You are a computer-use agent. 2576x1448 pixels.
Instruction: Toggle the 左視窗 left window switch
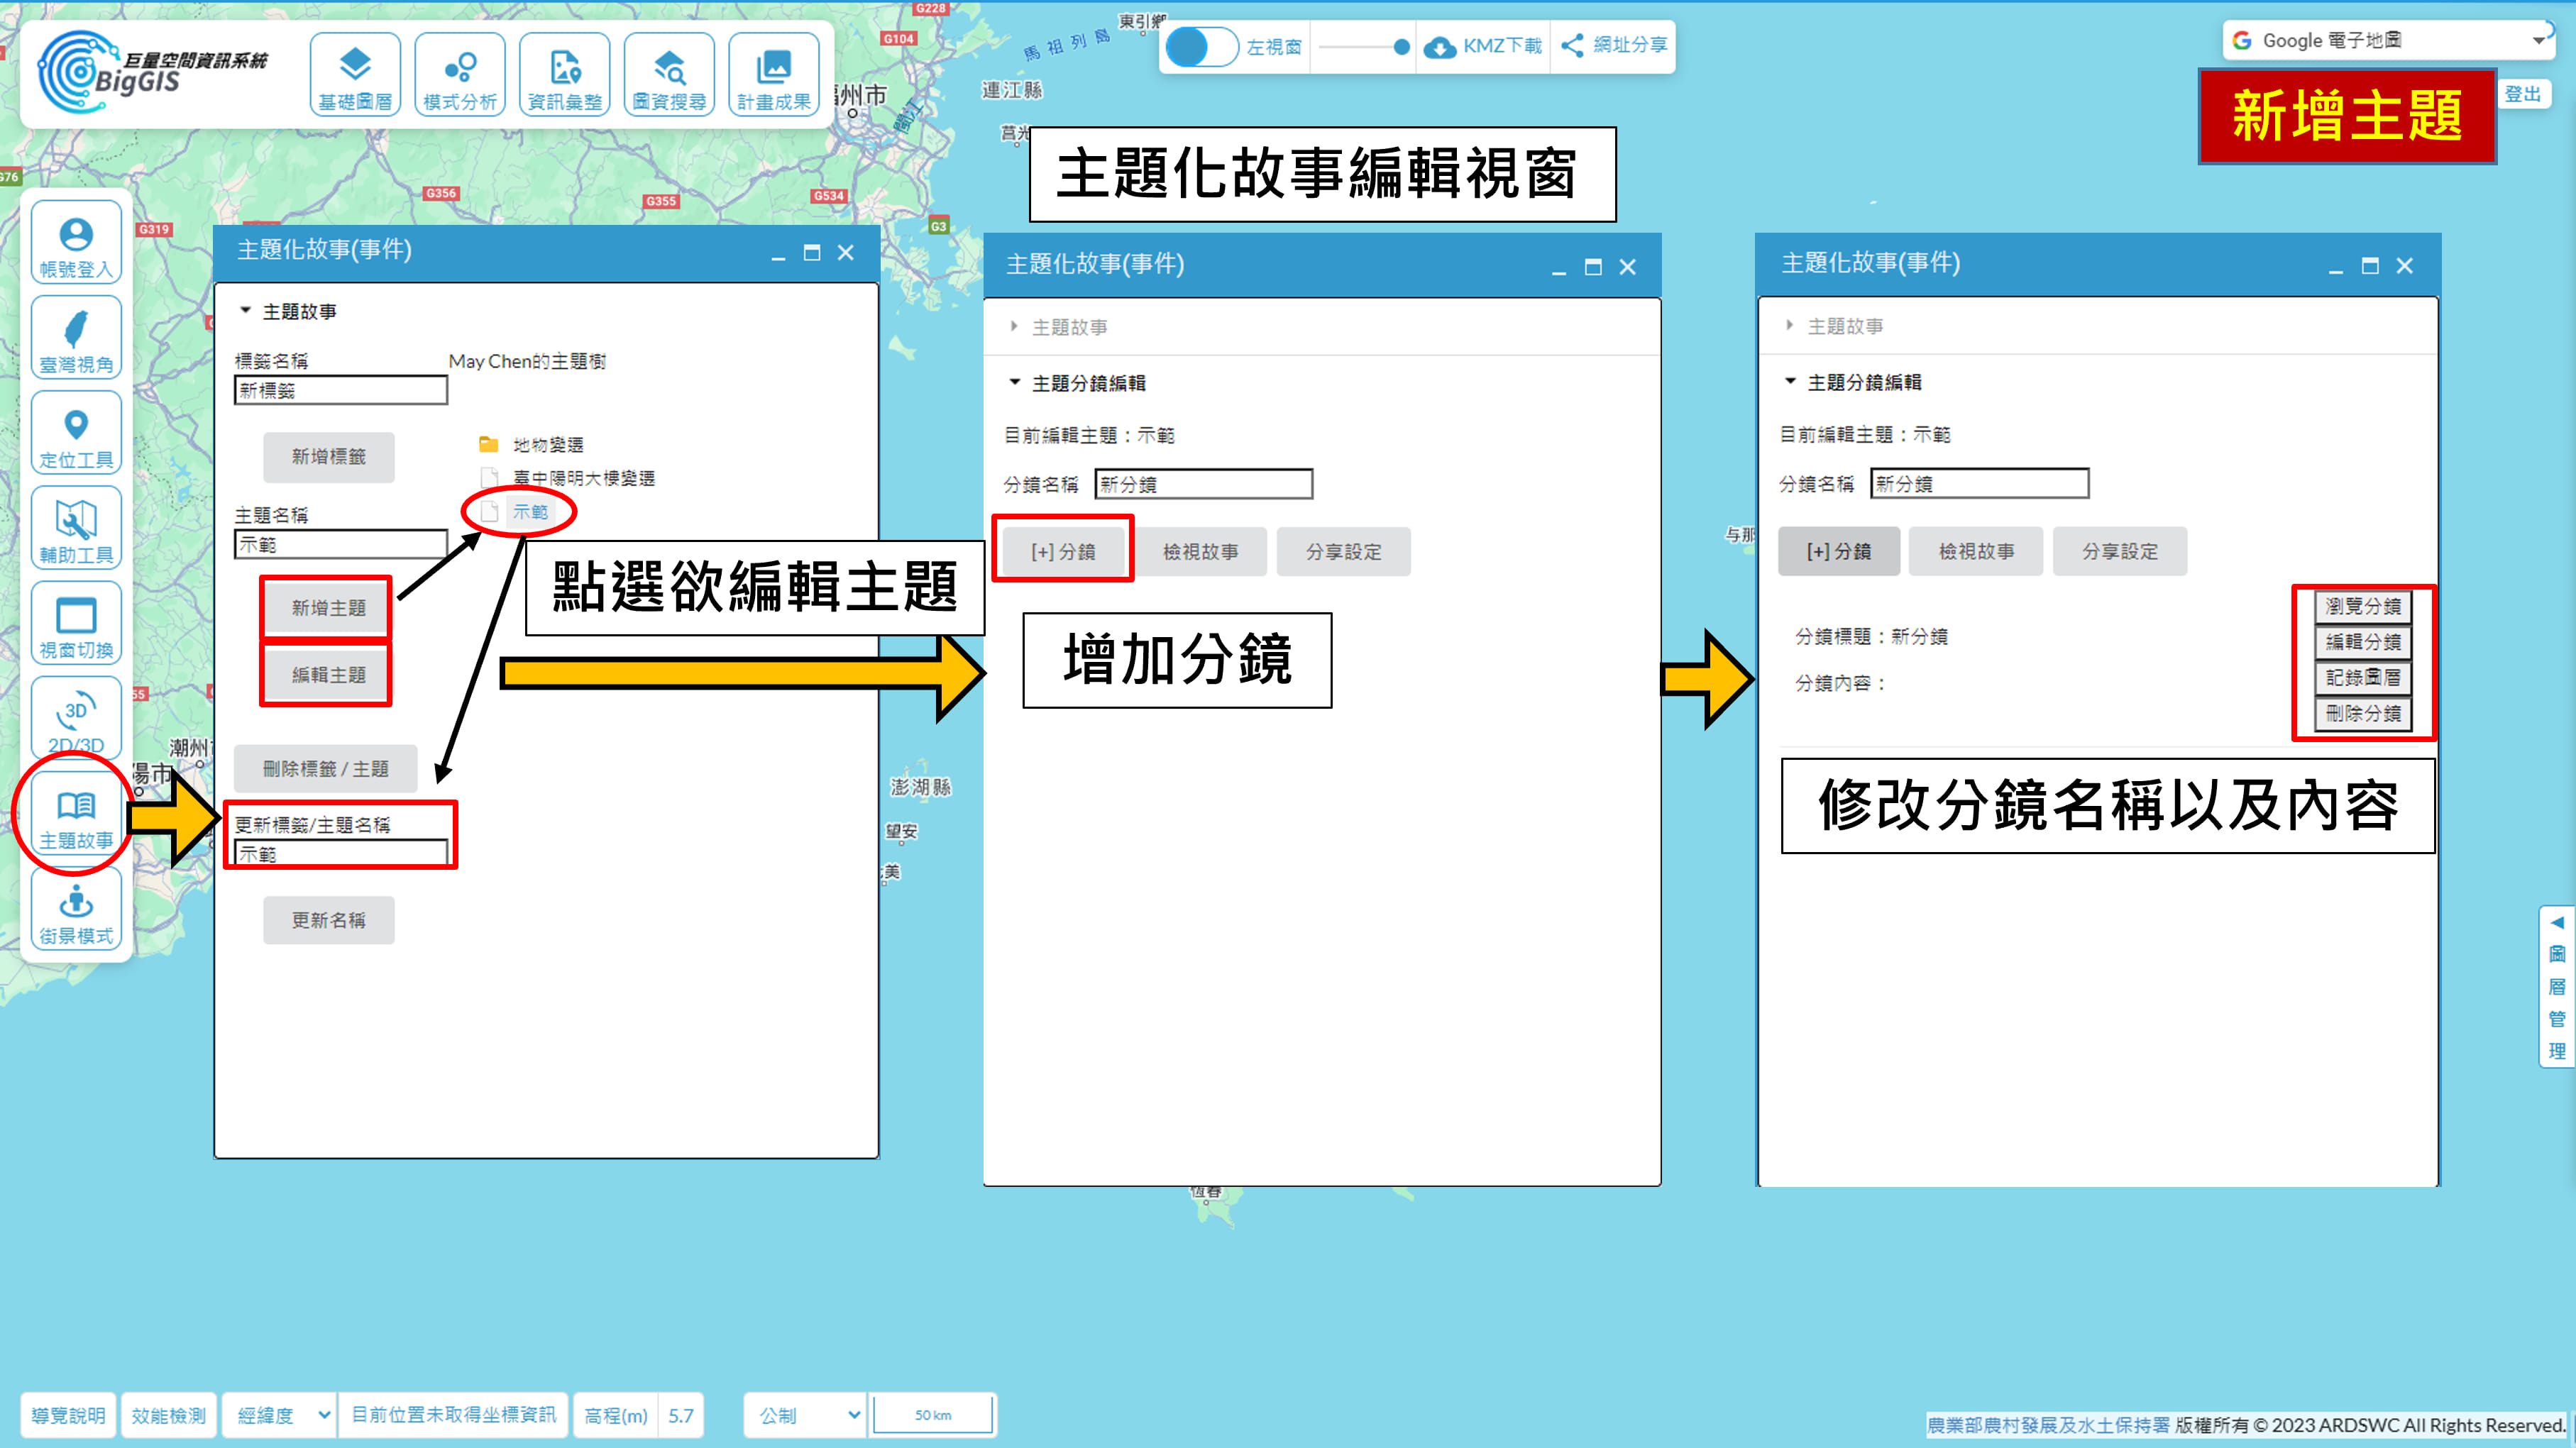point(1203,47)
